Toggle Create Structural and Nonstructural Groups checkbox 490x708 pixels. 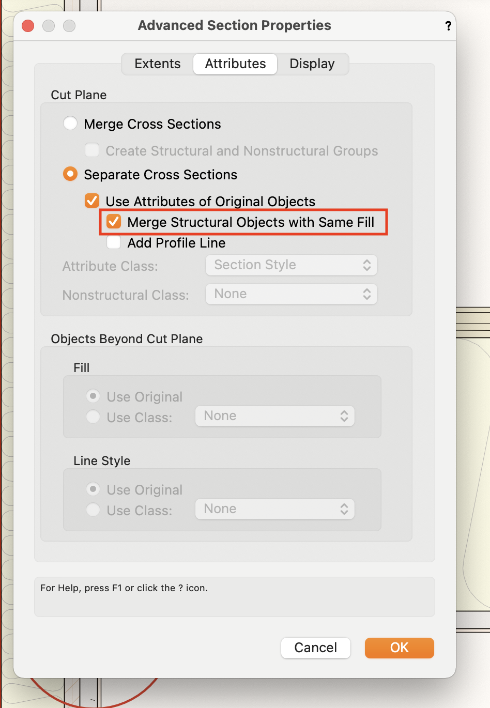point(92,150)
